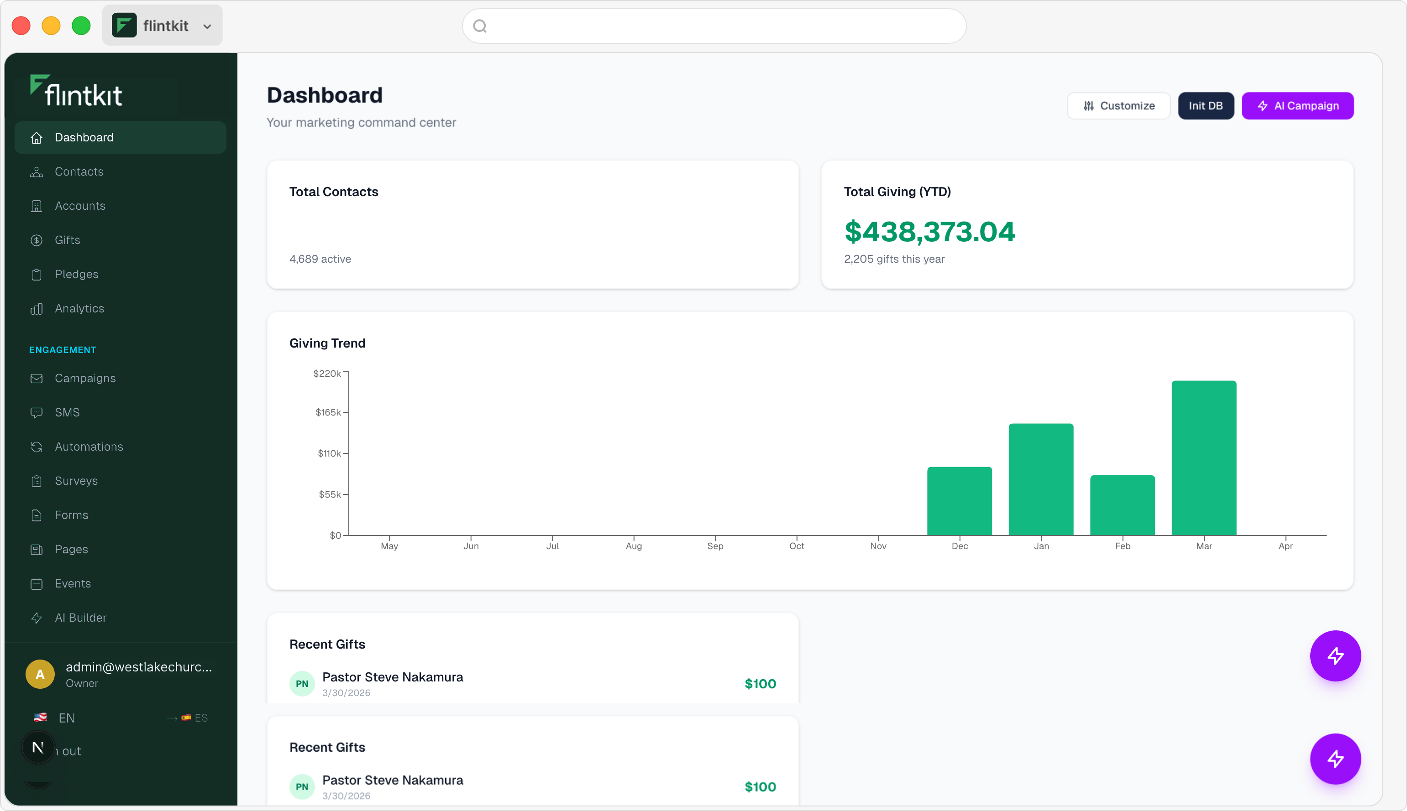Click the EN language label
The width and height of the screenshot is (1407, 811).
[x=66, y=718]
